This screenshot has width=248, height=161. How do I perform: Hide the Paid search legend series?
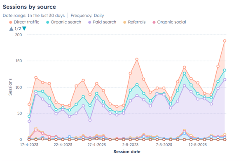[102, 22]
